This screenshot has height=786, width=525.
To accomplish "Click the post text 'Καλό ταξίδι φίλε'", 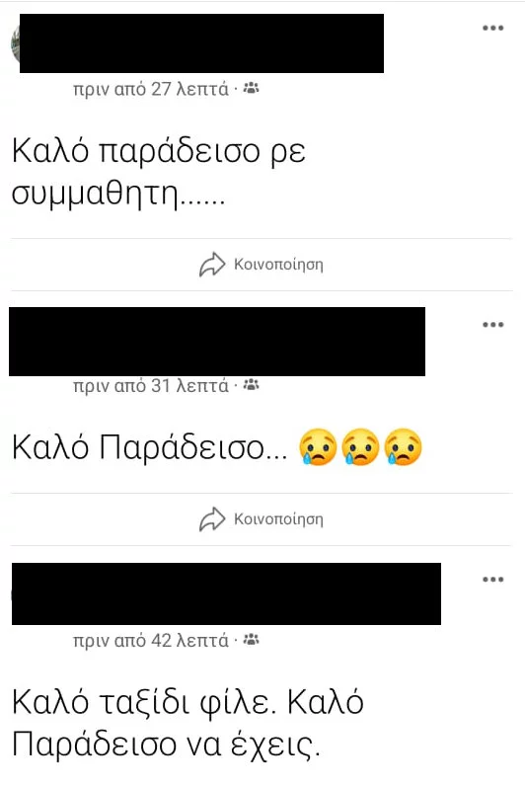I will [x=144, y=702].
